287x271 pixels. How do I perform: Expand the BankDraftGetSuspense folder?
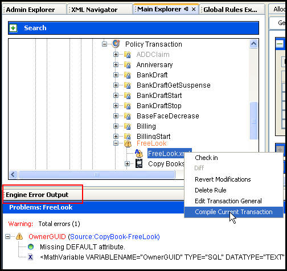pos(116,85)
